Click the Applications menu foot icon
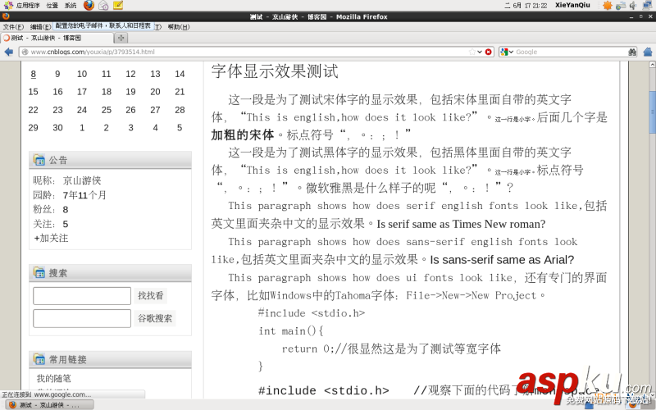The height and width of the screenshot is (410, 656). click(x=8, y=5)
